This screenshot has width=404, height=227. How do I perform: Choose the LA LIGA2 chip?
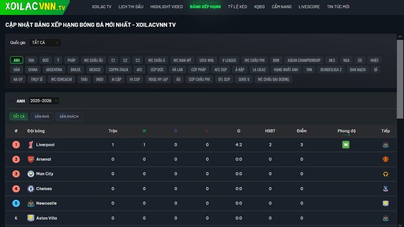(x=259, y=69)
